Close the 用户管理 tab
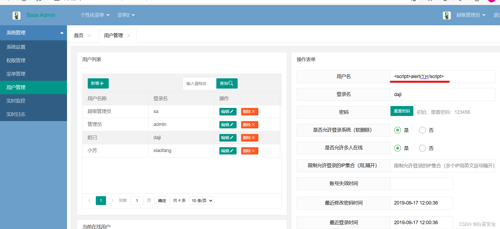 coord(129,36)
